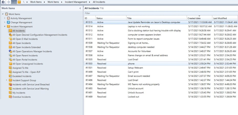Click the Activity Management icon
Screen dimensions: 238x115
8,18
